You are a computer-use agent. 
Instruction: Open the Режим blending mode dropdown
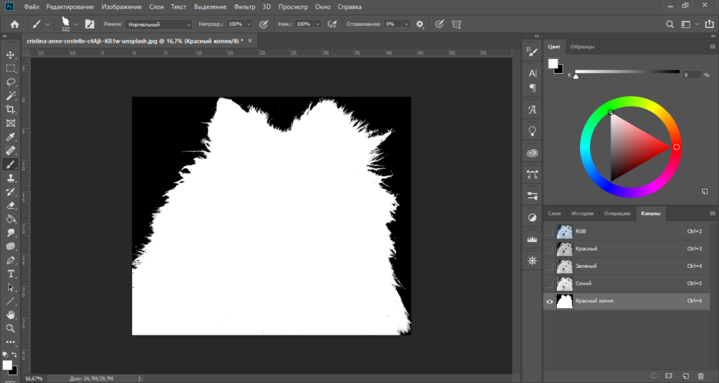[x=159, y=24]
